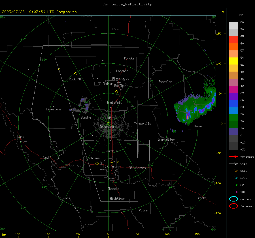
Task: Click the small green echo north of Drumheller
Action: click(x=174, y=131)
